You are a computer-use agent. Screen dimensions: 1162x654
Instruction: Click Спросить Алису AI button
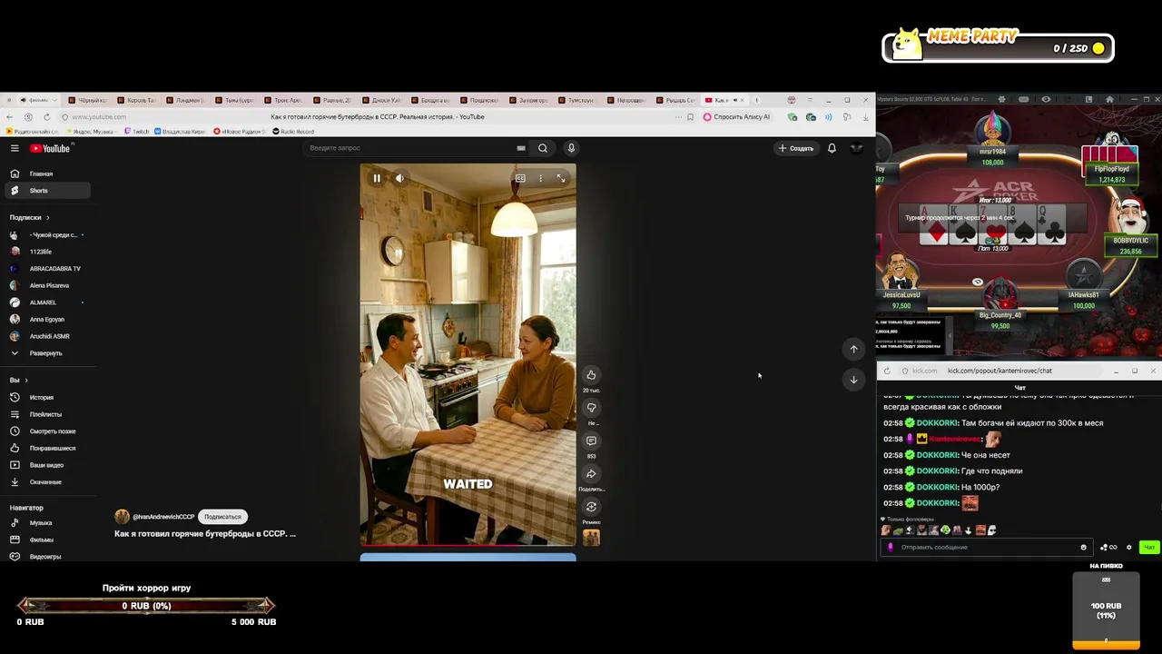coord(736,117)
